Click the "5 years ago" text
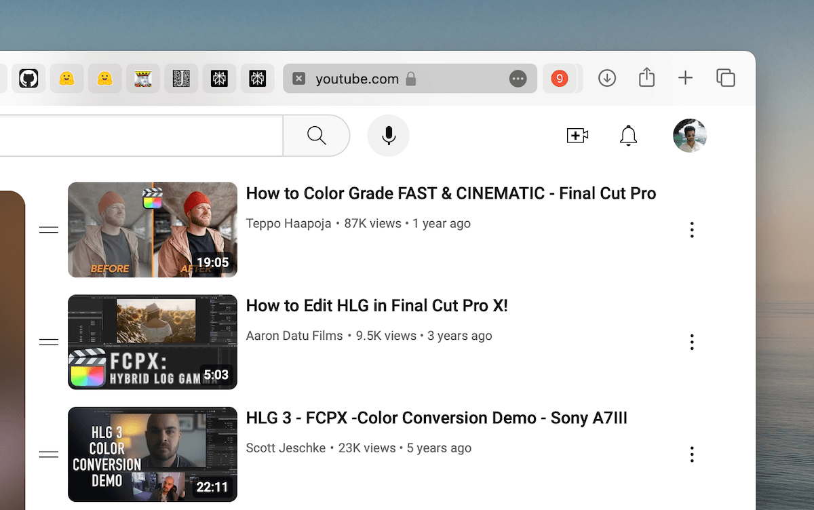Viewport: 814px width, 510px height. [439, 448]
